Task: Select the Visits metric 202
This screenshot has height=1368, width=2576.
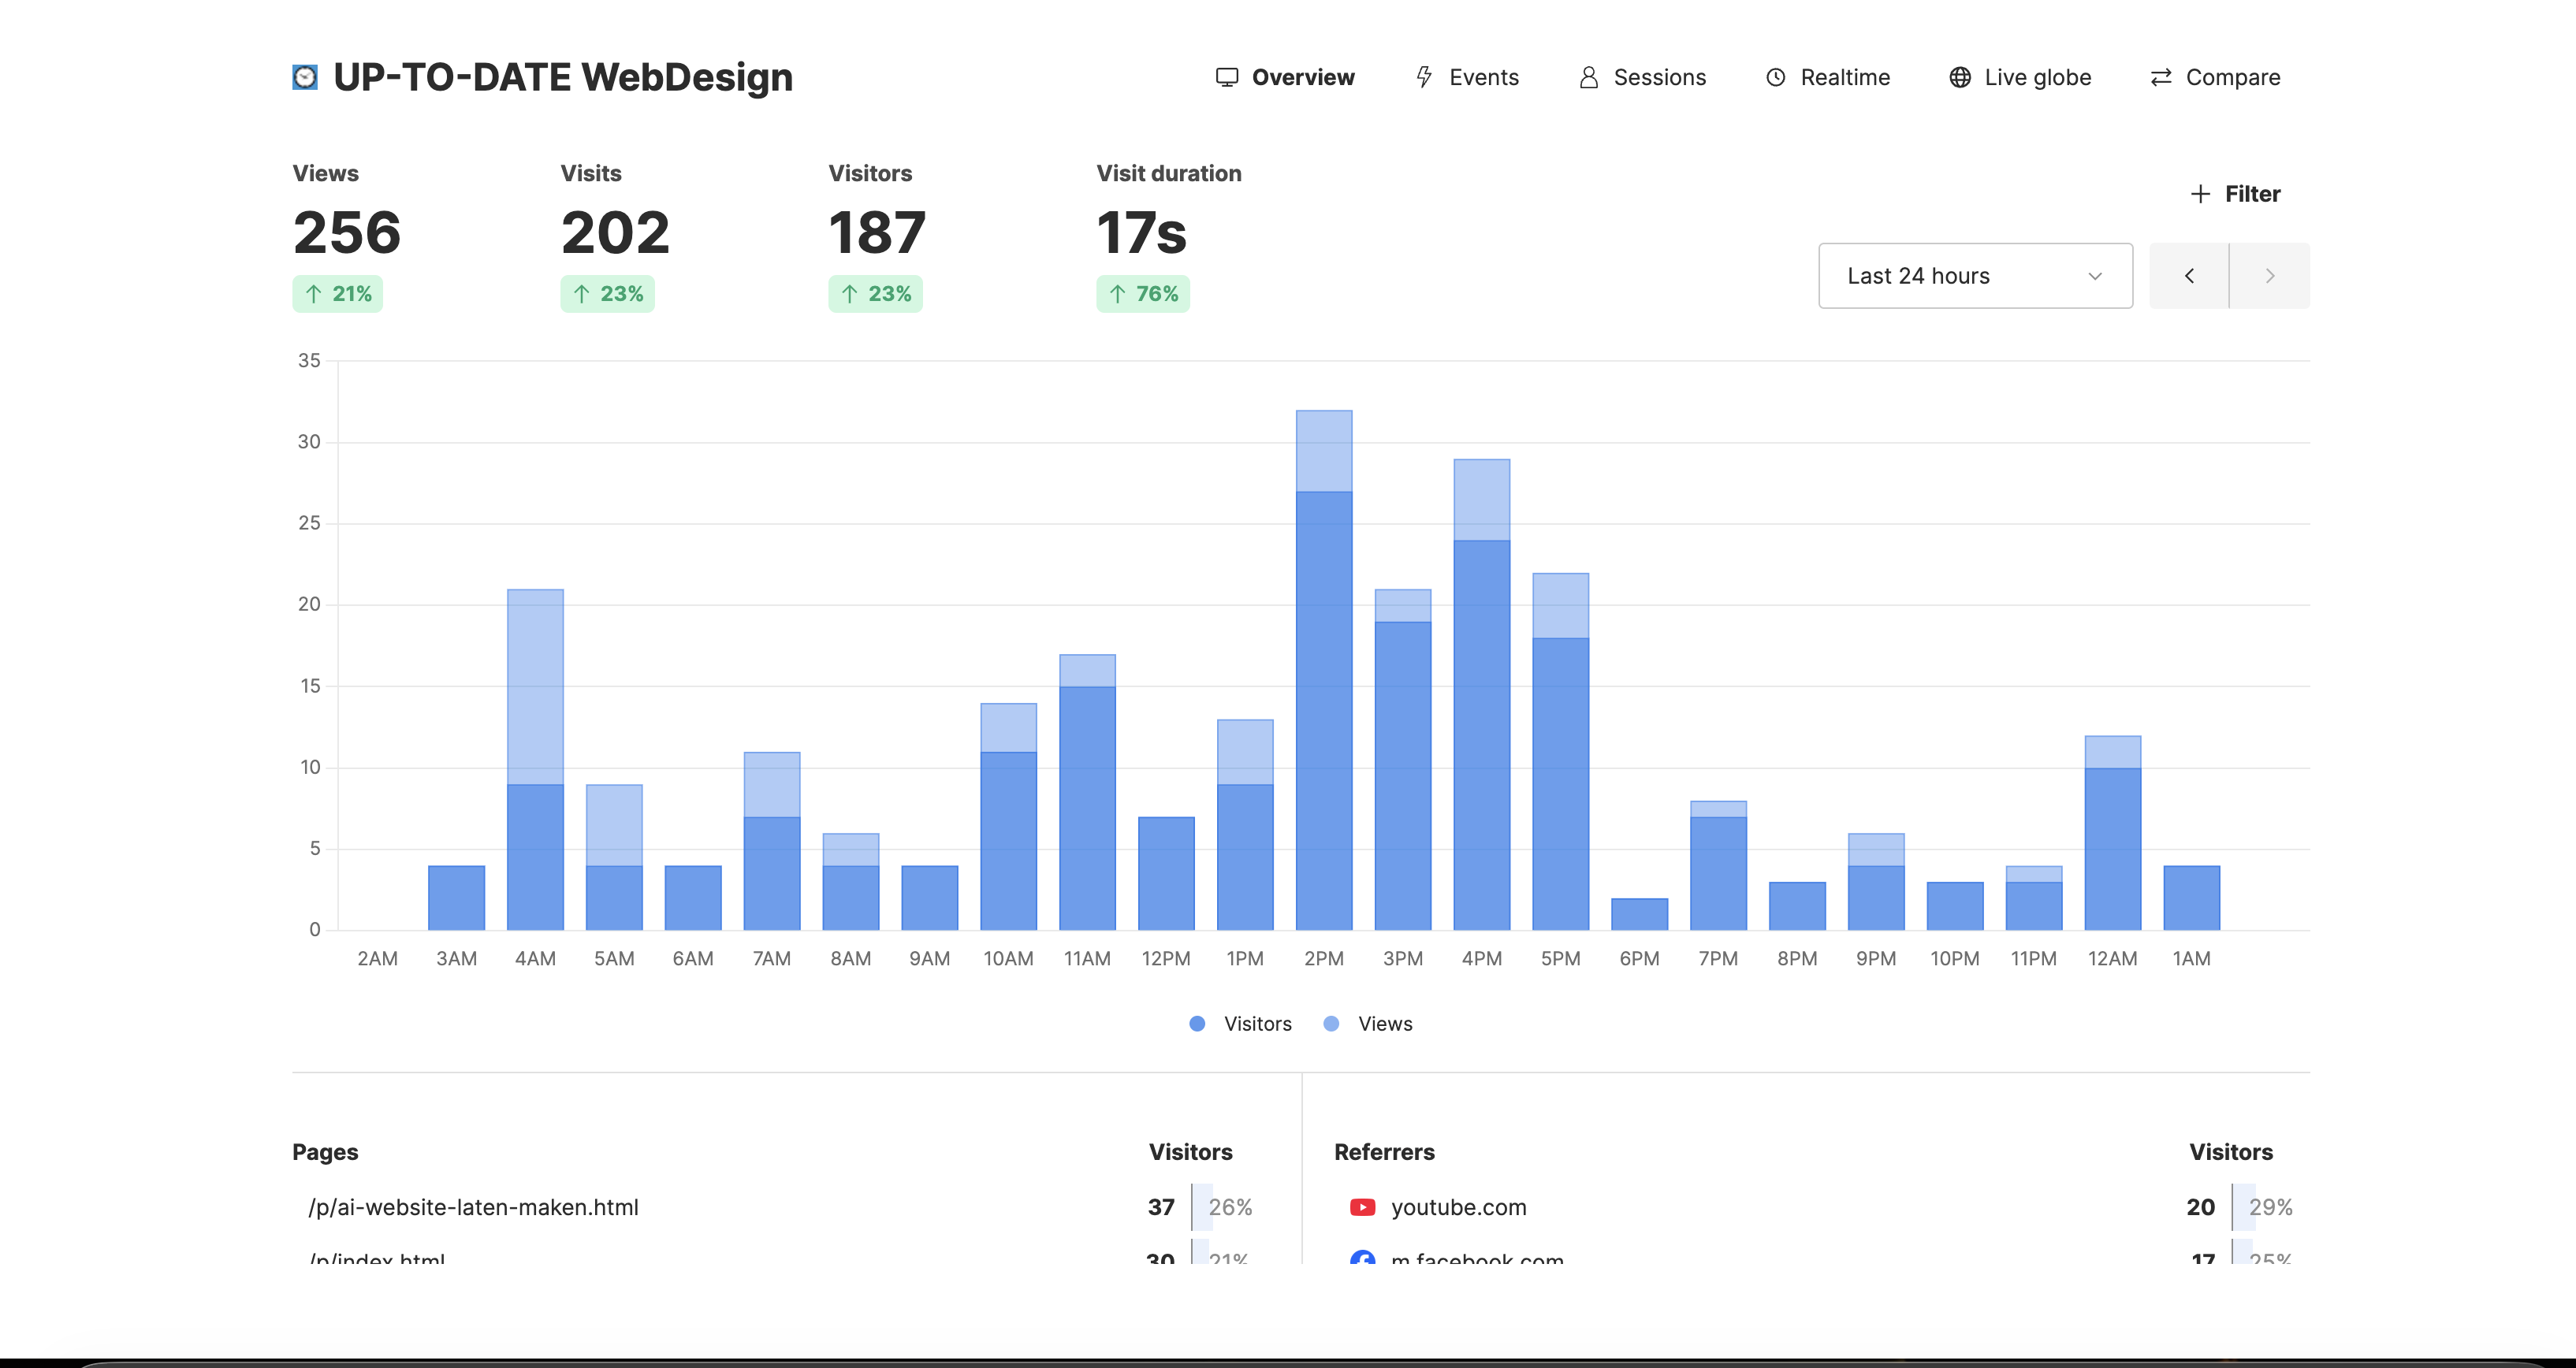Action: pos(615,232)
